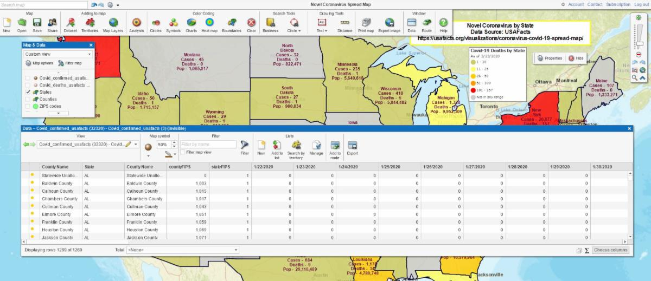Expand the Custom view dropdown
The width and height of the screenshot is (651, 281).
(58, 54)
